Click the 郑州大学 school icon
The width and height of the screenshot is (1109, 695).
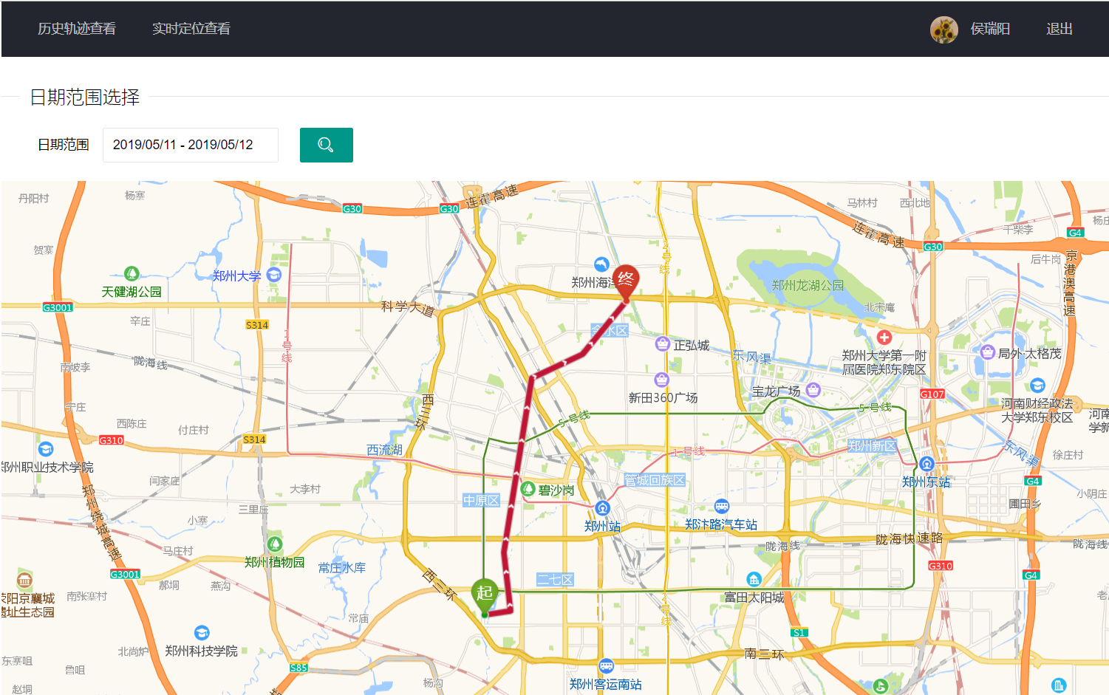(x=274, y=275)
